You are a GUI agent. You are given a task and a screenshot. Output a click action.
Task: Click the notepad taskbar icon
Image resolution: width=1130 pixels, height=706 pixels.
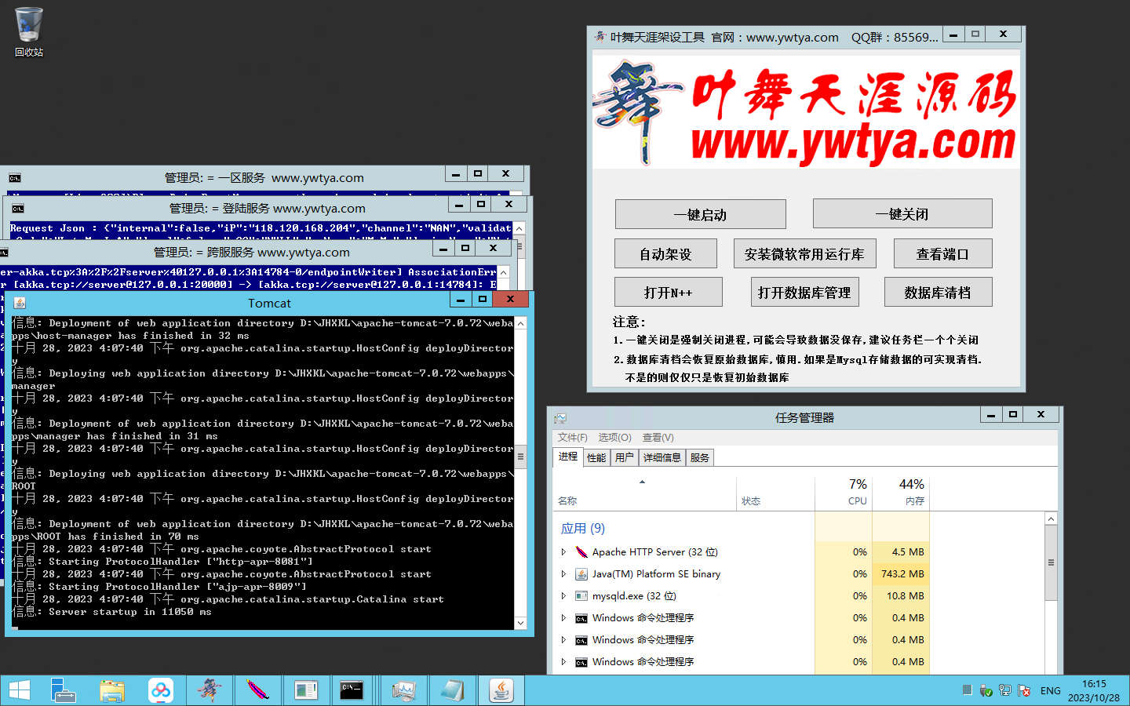[x=453, y=690]
